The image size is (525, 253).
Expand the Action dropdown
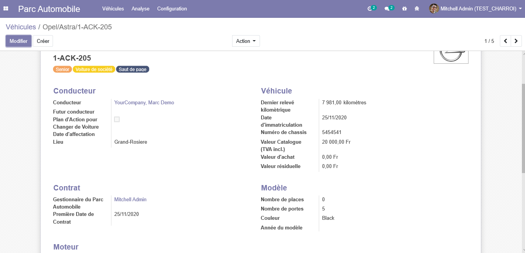point(246,41)
